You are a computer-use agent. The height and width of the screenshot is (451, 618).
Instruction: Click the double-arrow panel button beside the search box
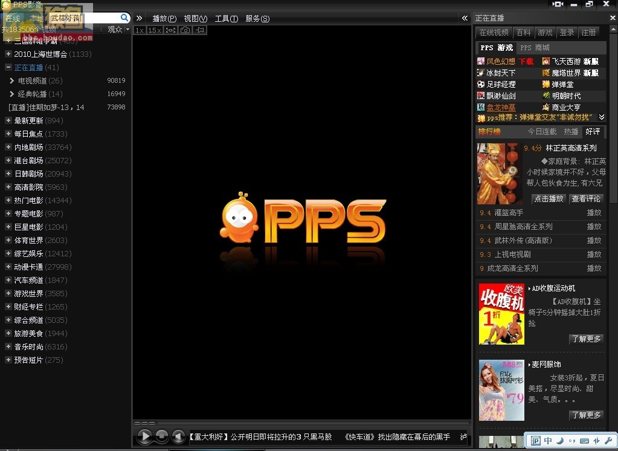(x=139, y=18)
